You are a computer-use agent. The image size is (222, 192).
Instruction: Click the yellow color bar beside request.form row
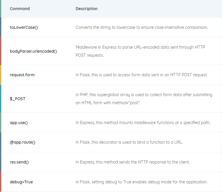1,75
